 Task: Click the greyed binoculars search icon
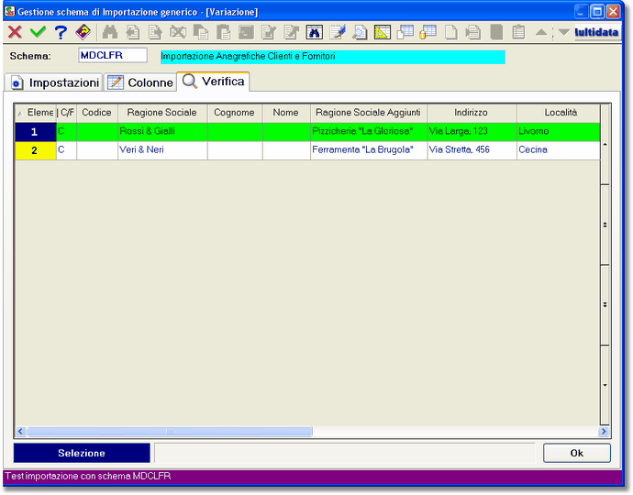[110, 32]
